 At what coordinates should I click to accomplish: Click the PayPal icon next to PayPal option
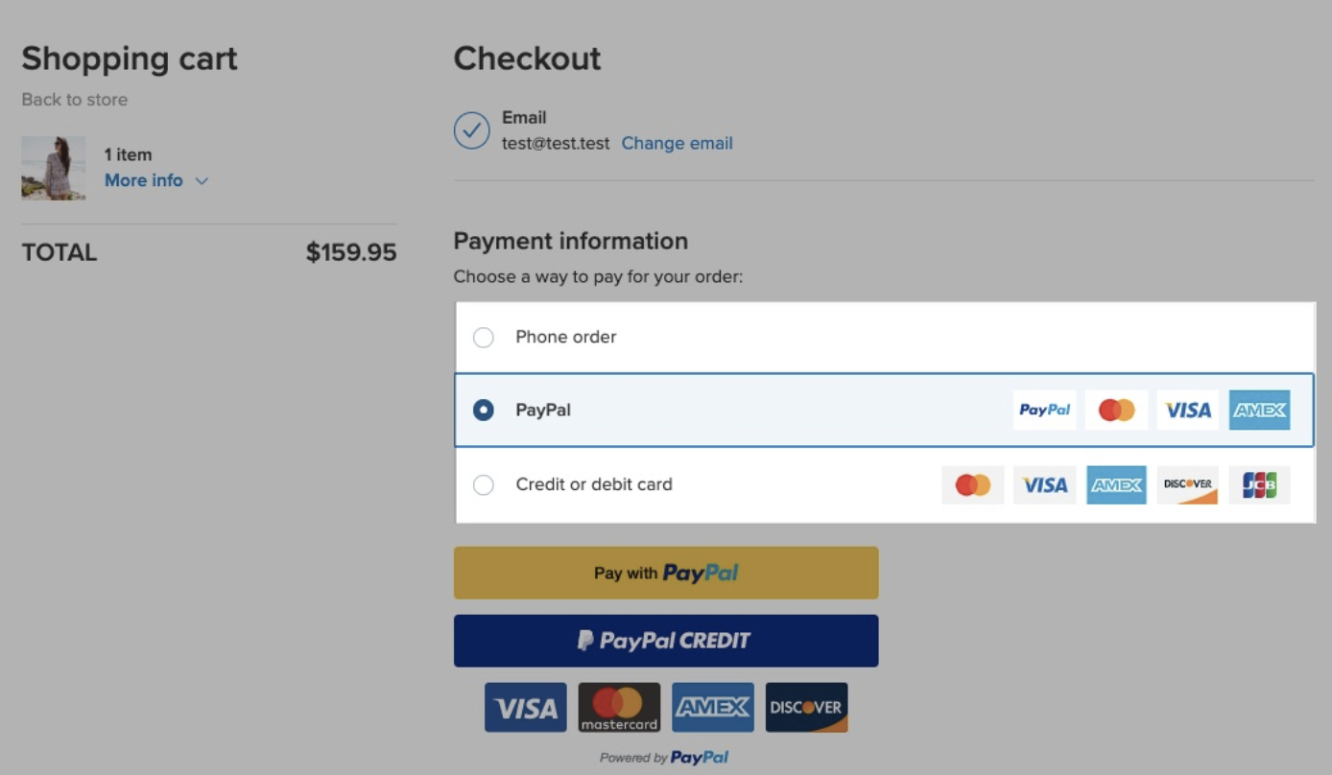click(x=1044, y=410)
